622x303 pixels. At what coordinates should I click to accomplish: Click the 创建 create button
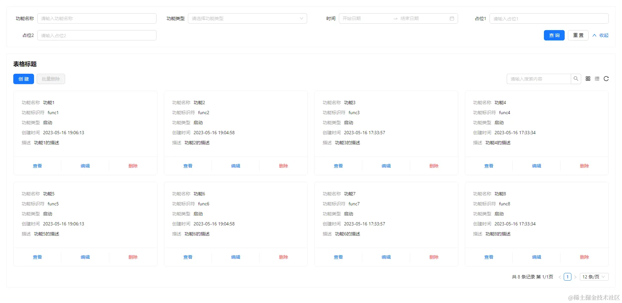(x=23, y=79)
